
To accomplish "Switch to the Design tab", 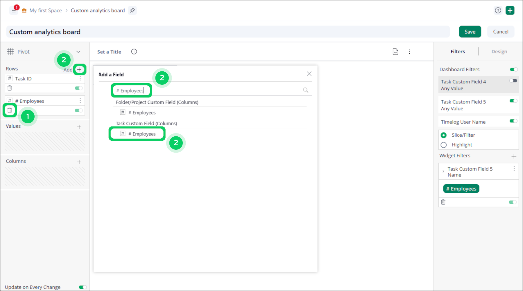I will coord(499,52).
